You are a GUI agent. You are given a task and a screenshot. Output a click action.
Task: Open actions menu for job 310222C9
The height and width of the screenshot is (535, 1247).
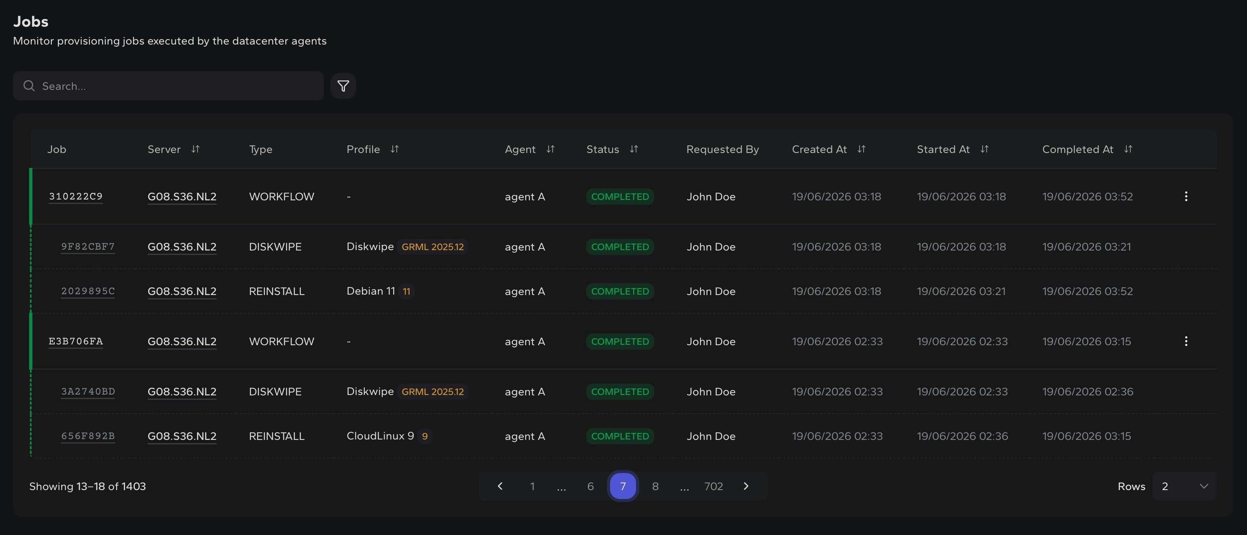[1185, 196]
